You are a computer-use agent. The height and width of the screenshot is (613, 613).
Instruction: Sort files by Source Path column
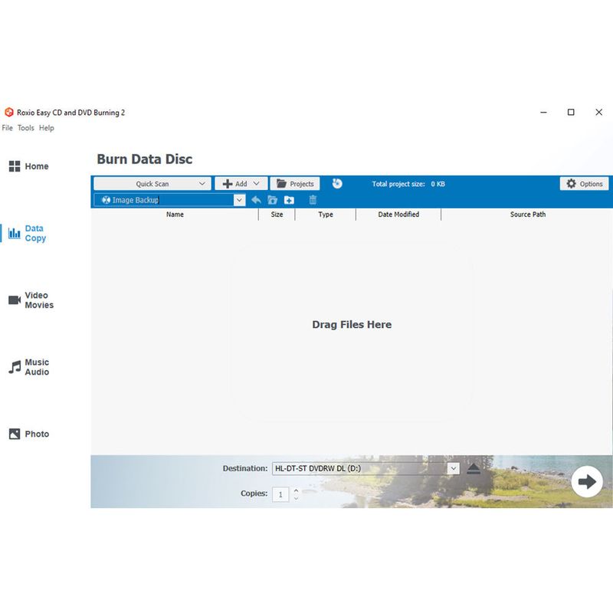coord(527,215)
